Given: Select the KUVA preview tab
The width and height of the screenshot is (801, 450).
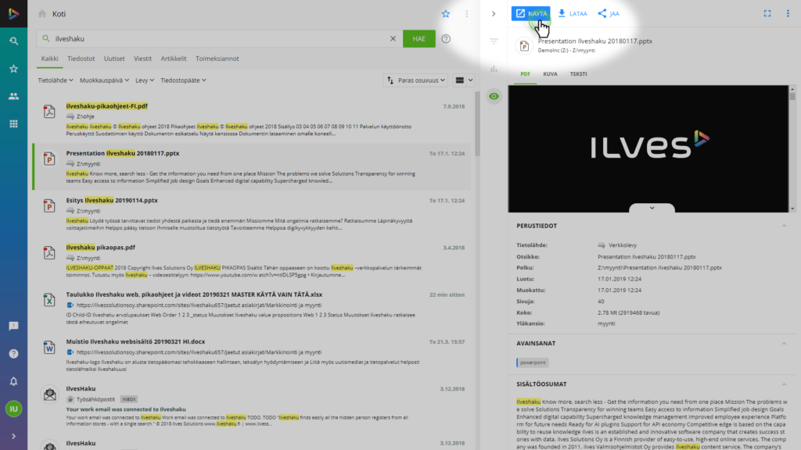Looking at the screenshot, I should click(x=550, y=74).
